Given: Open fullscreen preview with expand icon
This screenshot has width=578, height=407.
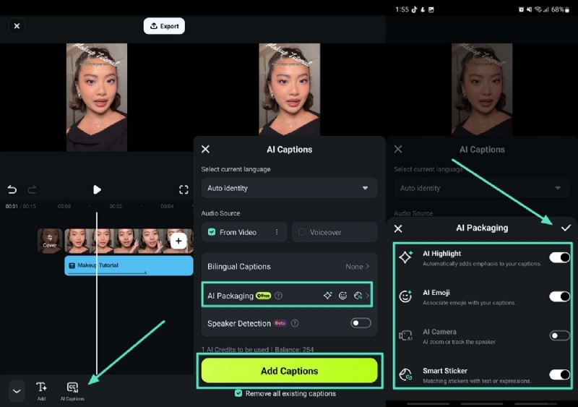Looking at the screenshot, I should (184, 189).
